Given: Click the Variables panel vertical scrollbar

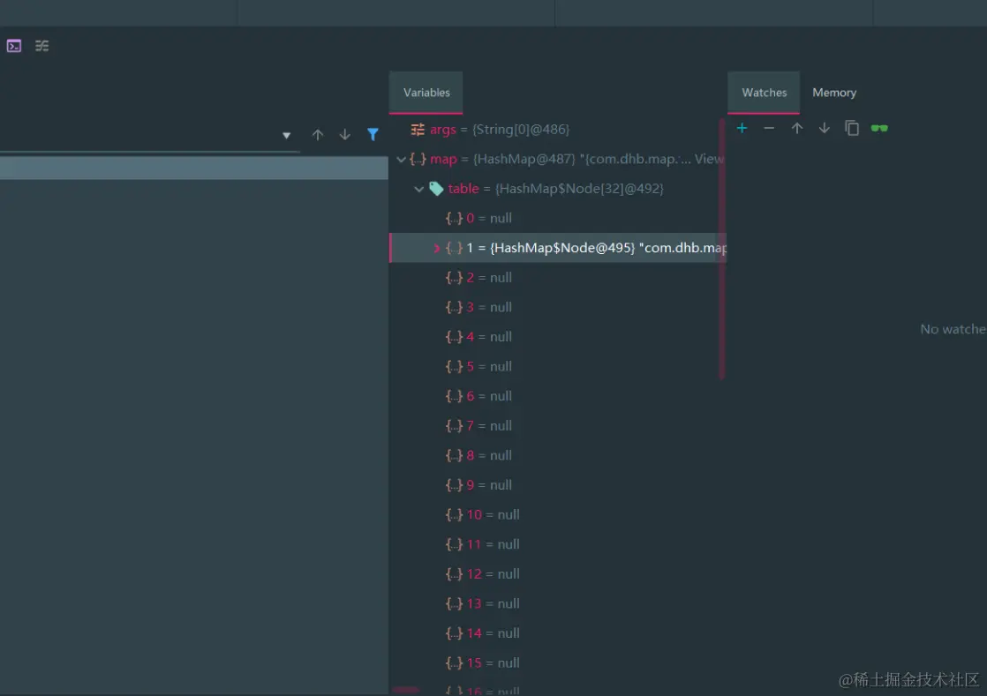Looking at the screenshot, I should click(x=722, y=250).
